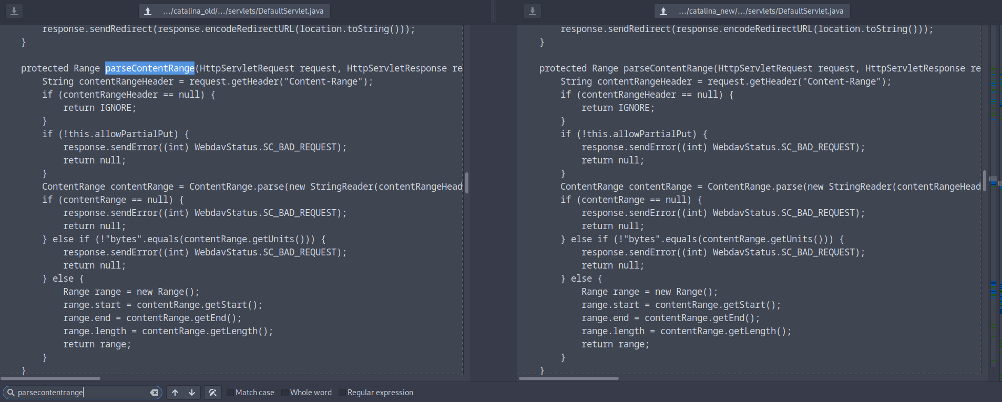Click 'return IGNORE;' in right pane
This screenshot has height=402, width=1002.
click(x=618, y=108)
